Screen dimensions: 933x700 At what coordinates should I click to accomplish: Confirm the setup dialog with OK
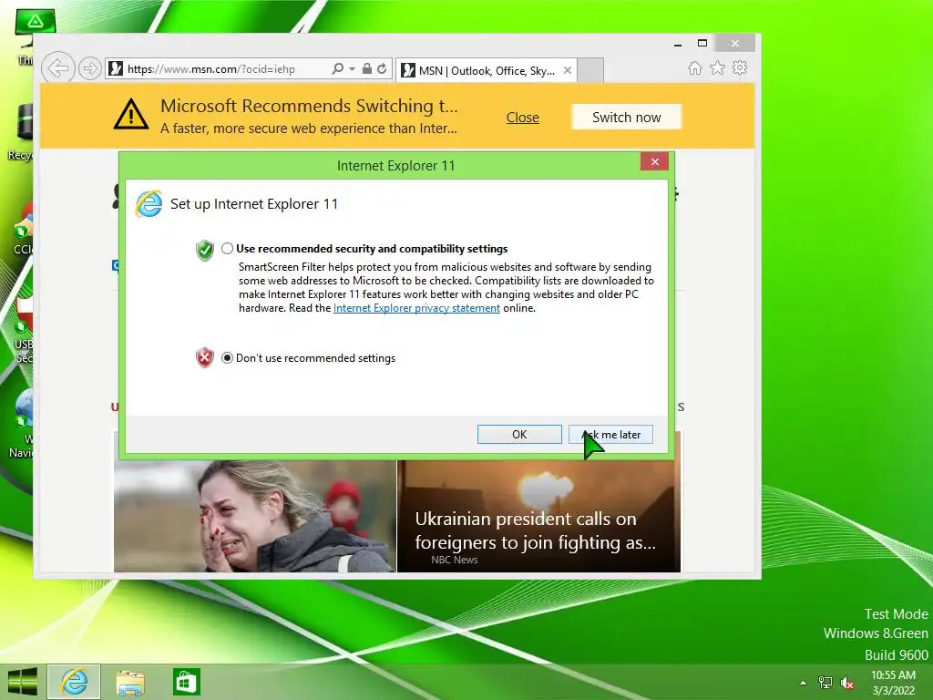(519, 435)
